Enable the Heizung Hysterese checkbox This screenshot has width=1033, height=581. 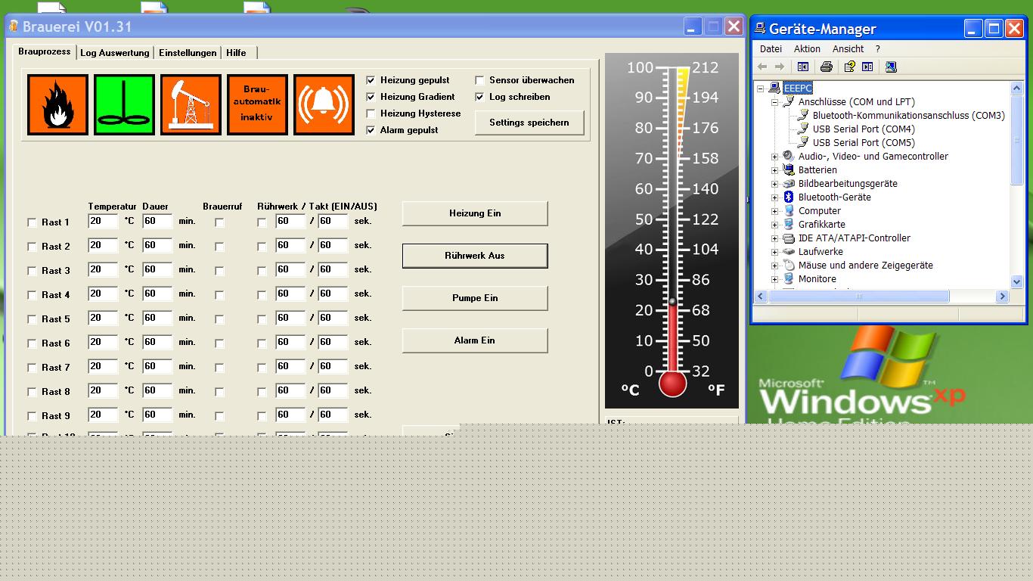371,113
